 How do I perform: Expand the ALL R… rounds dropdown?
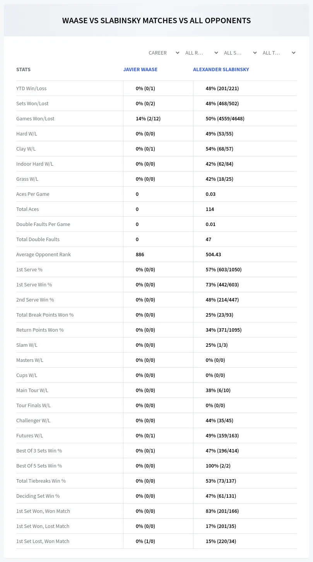tap(202, 53)
